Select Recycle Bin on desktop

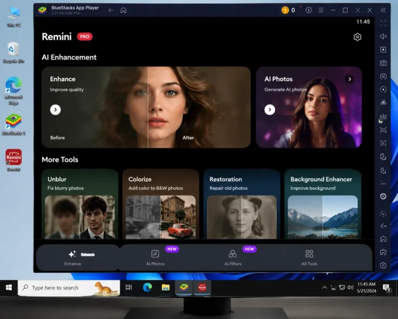point(13,52)
